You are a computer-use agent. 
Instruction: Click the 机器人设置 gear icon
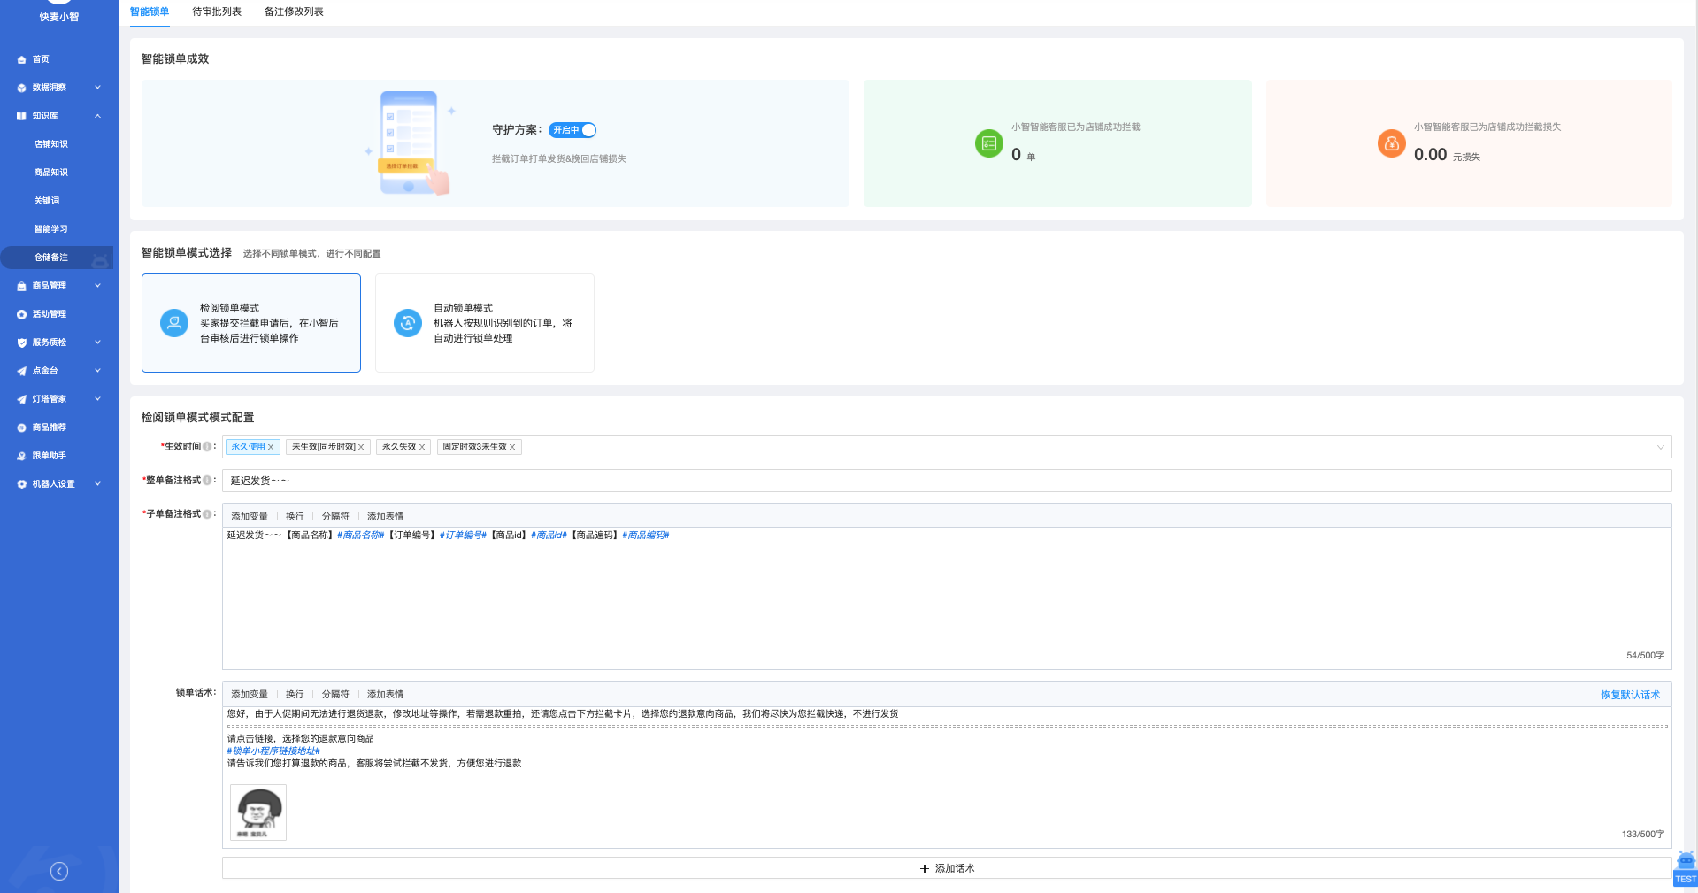point(21,484)
